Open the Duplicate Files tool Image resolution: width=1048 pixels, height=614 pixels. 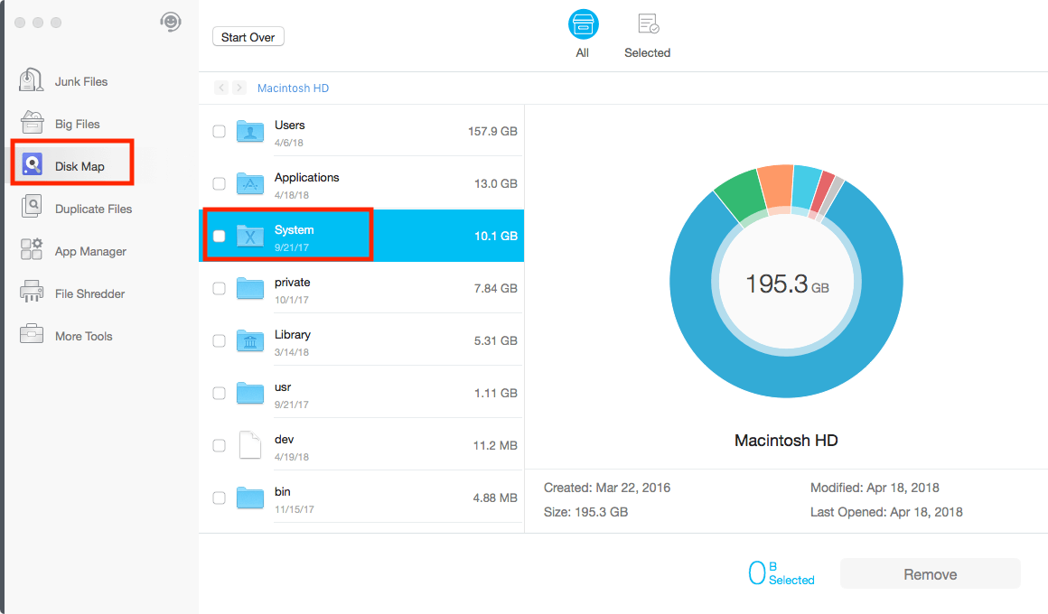[92, 209]
